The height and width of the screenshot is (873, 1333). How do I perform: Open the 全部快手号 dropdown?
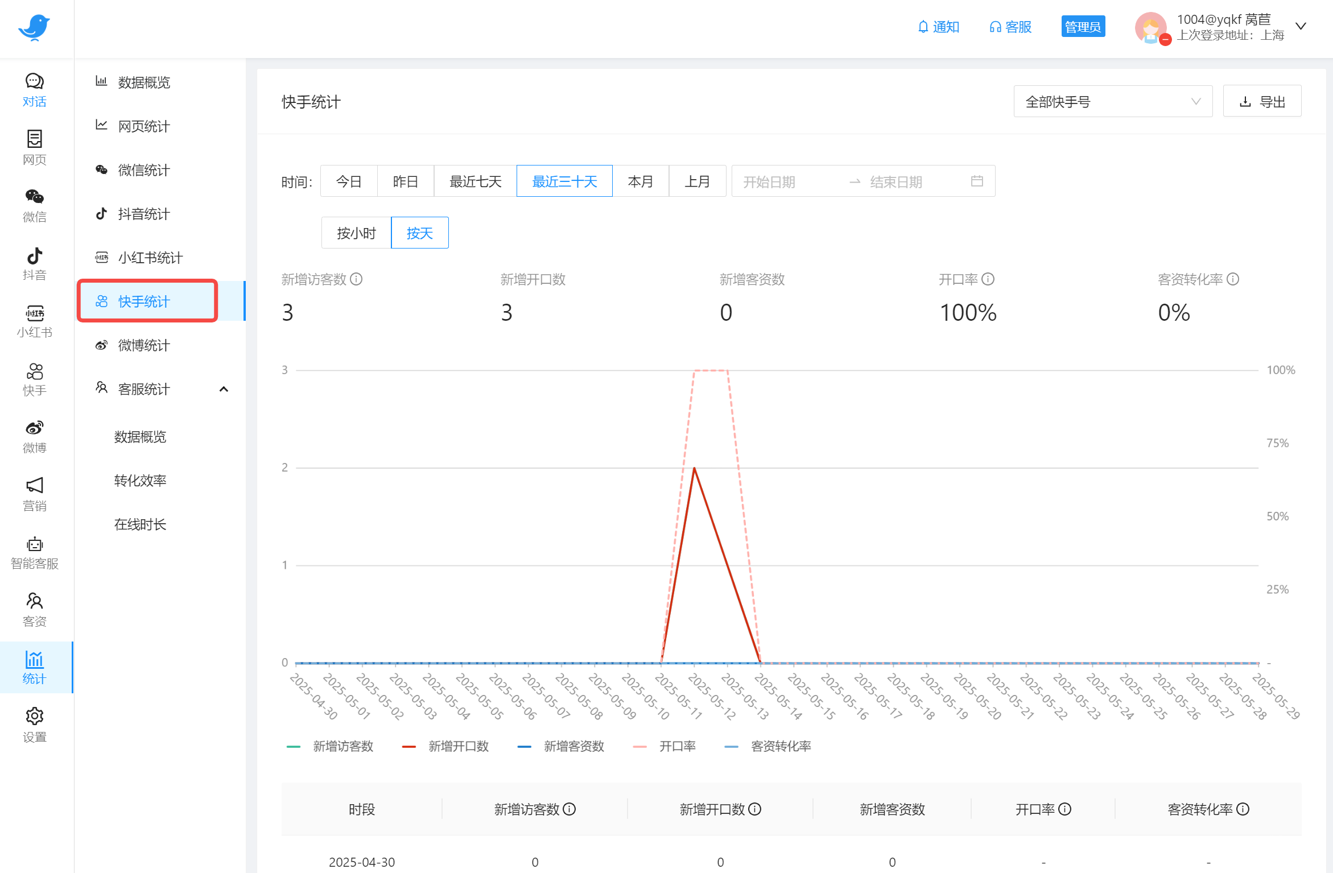tap(1112, 102)
